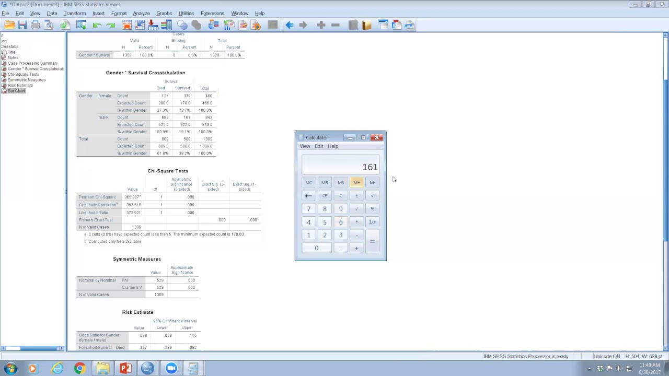
Task: Click the 'Gender * Survival Crosstabulation' table title
Action: click(145, 73)
